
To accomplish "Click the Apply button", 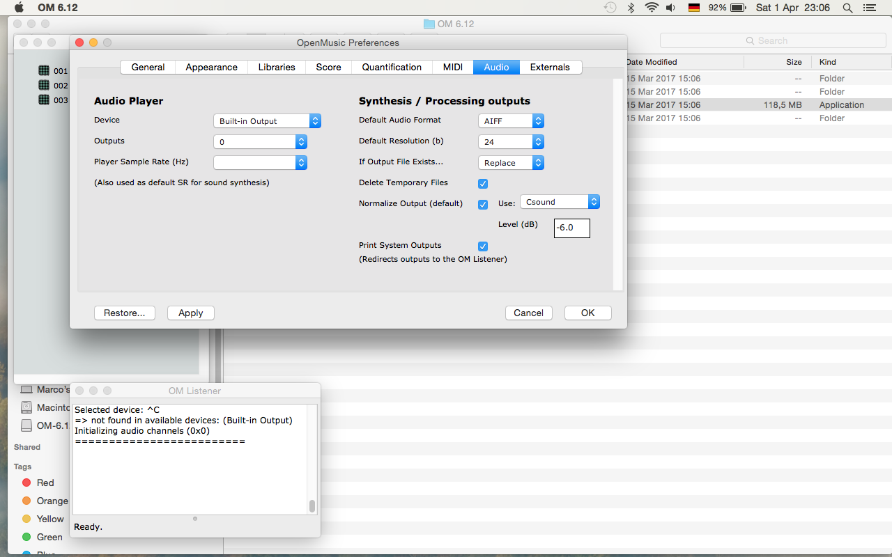I will 190,313.
